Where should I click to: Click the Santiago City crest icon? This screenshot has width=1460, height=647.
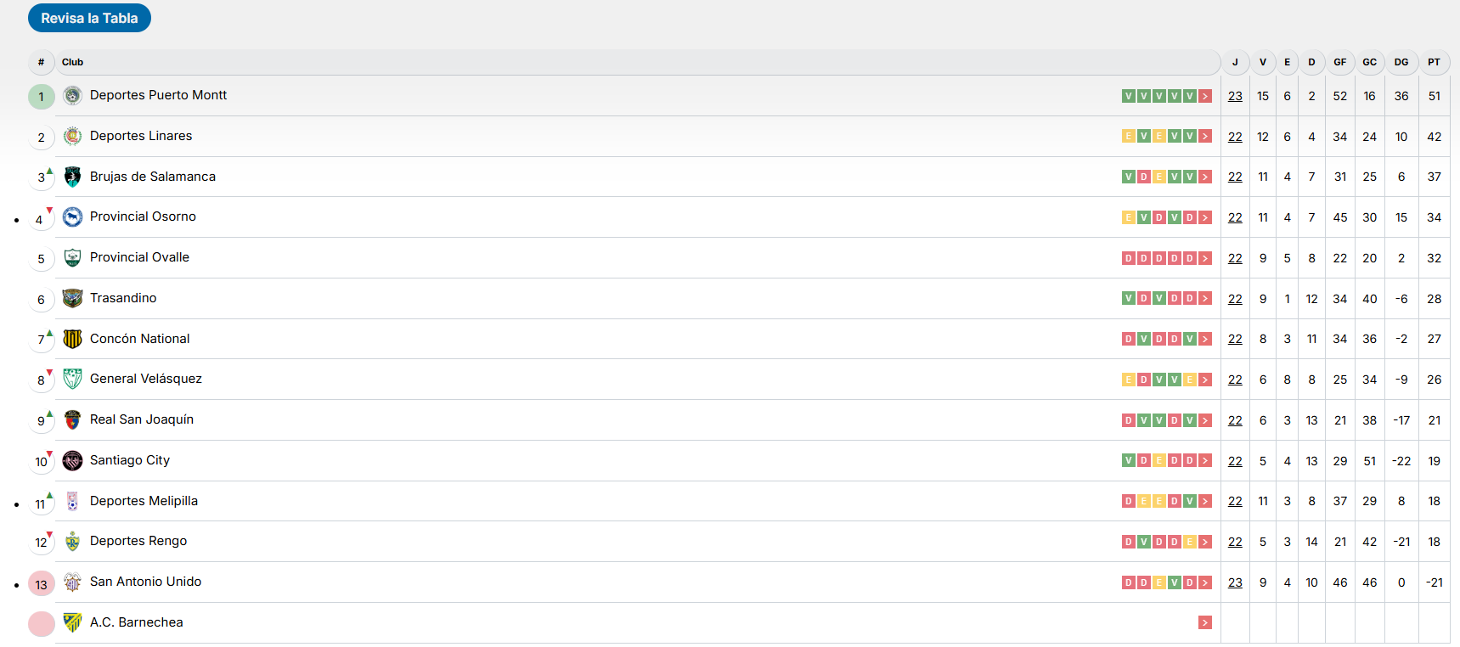pyautogui.click(x=73, y=460)
